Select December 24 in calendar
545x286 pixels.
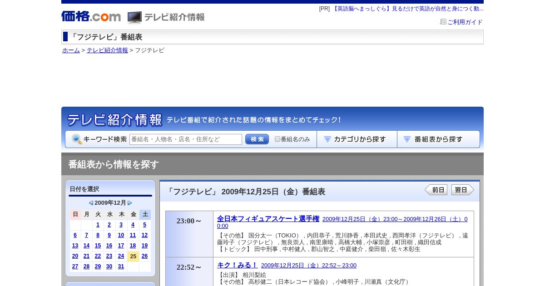121,256
